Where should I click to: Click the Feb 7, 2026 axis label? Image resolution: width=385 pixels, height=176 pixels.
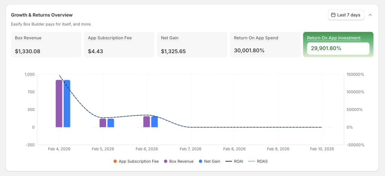coord(191,149)
